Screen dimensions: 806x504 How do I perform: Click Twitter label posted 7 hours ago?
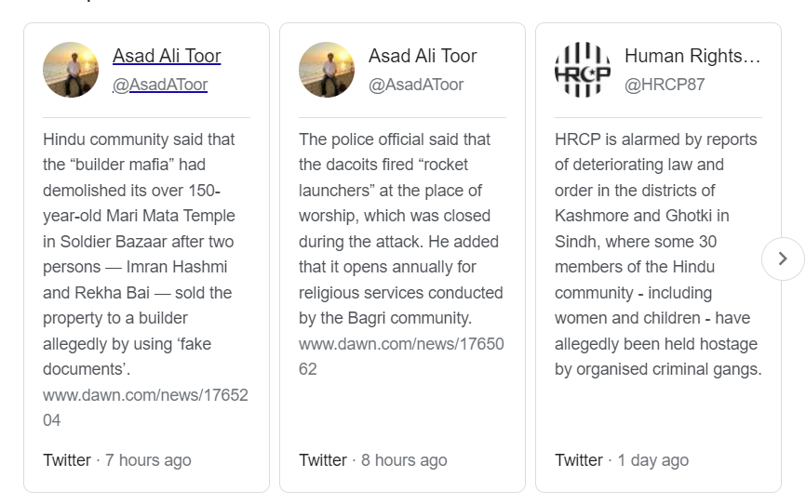pyautogui.click(x=67, y=459)
